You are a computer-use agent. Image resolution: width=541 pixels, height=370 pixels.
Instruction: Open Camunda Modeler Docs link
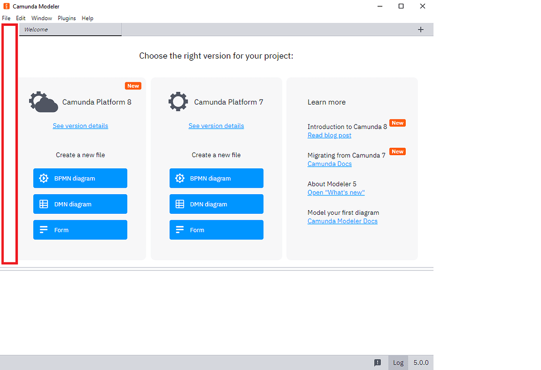point(342,221)
